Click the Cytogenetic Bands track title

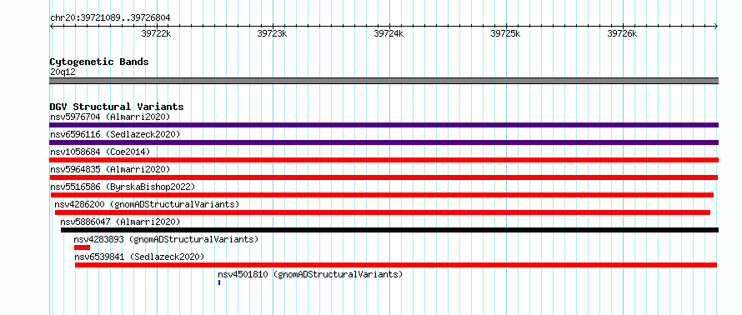(99, 62)
